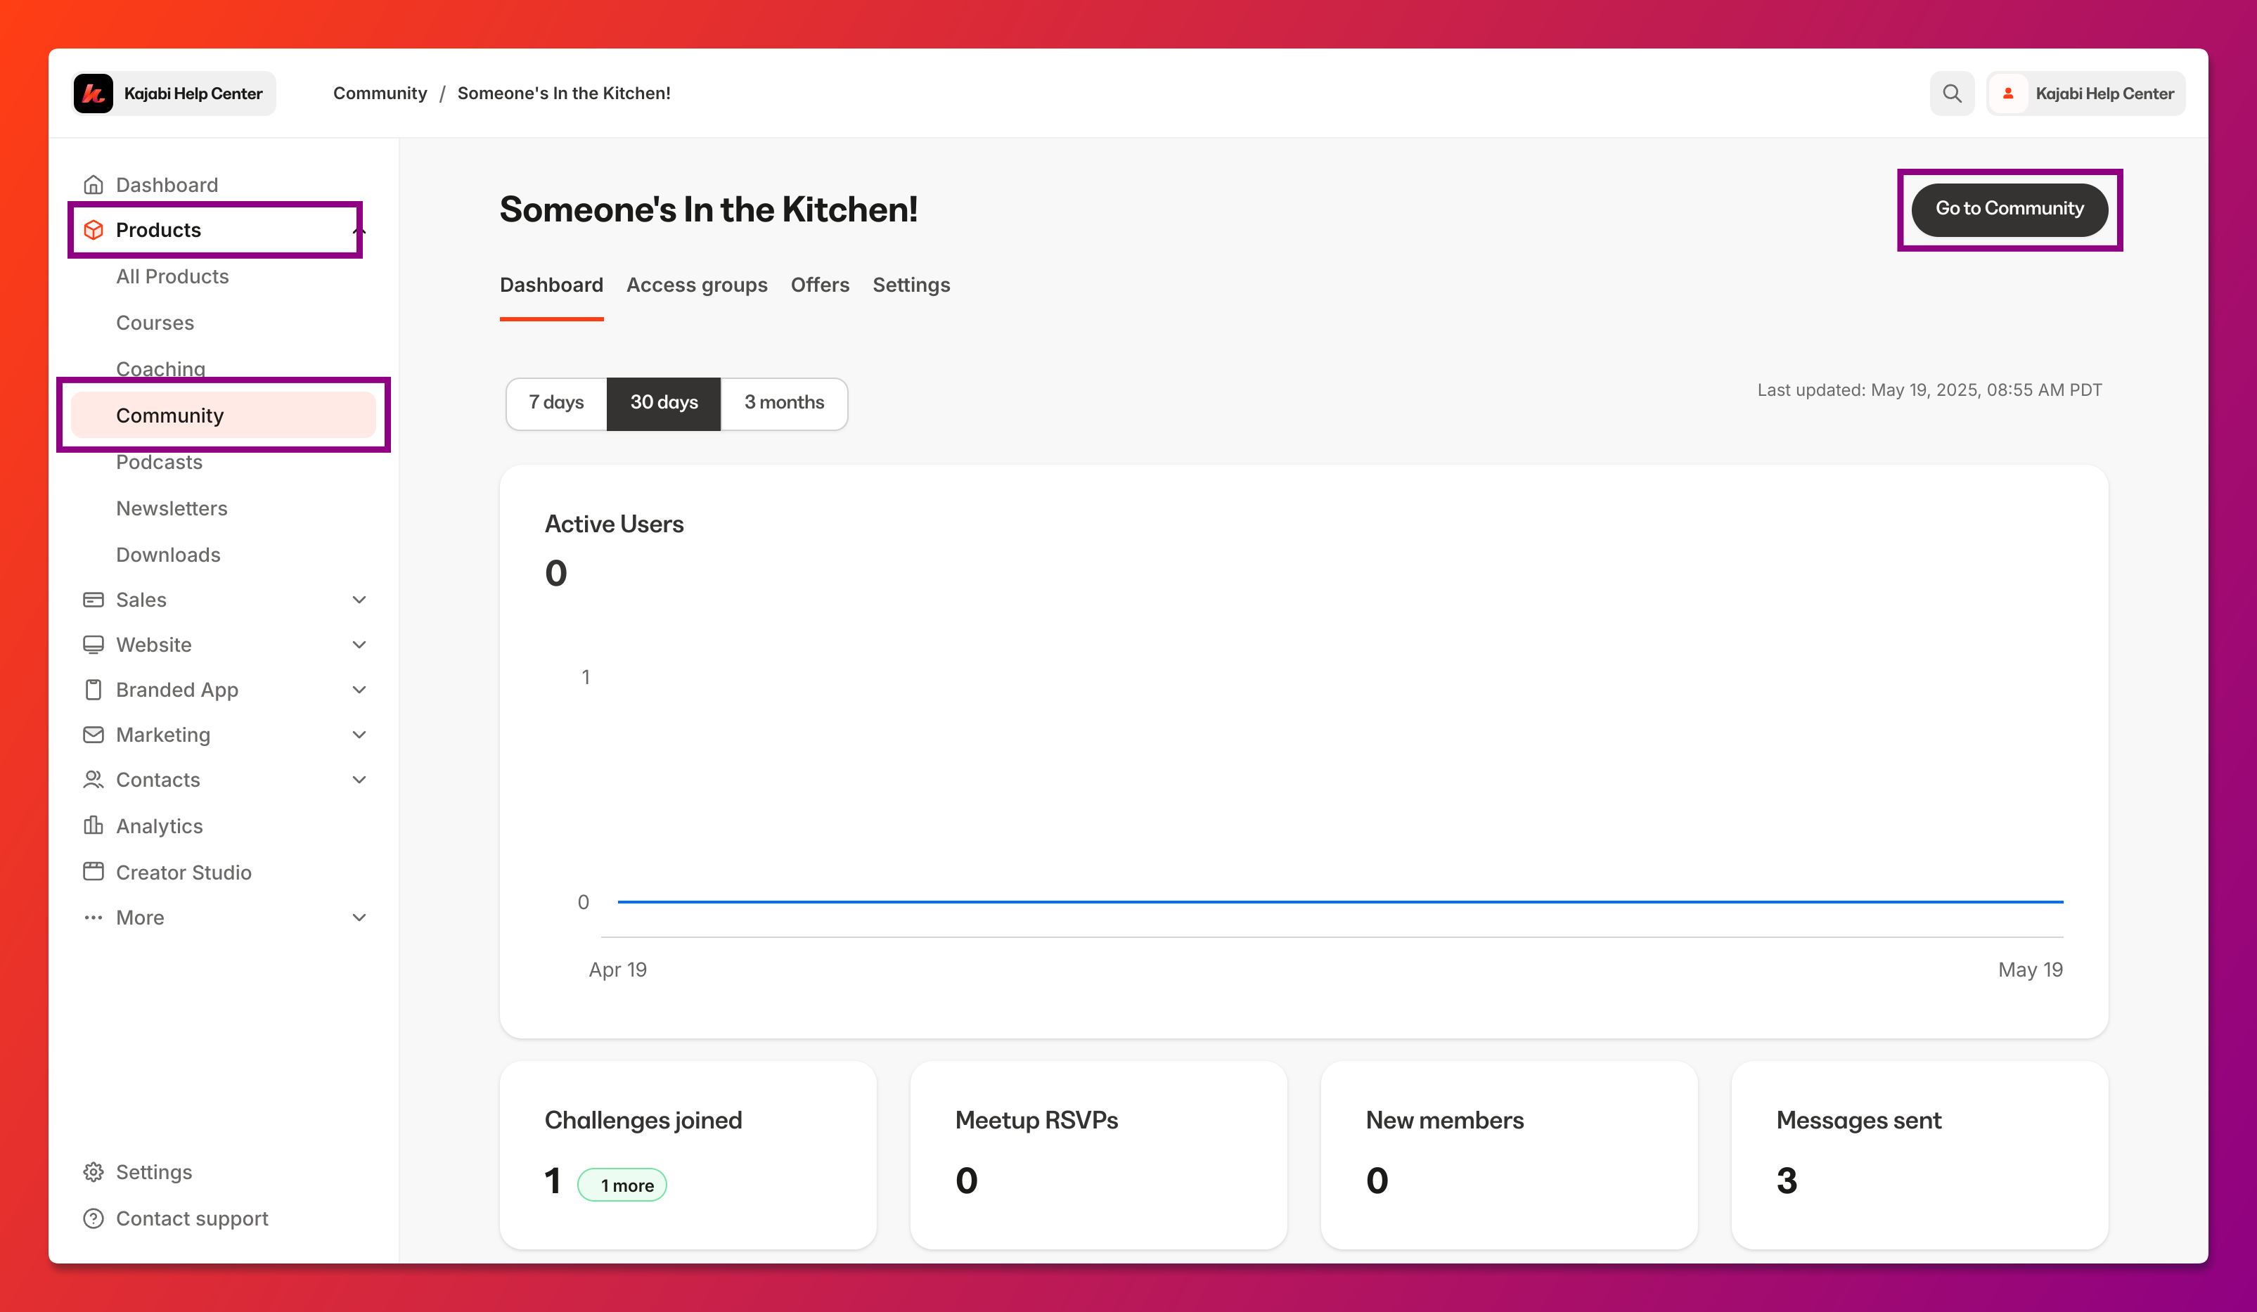Image resolution: width=2257 pixels, height=1312 pixels.
Task: Click the Last updated timestamp text
Action: point(1929,390)
